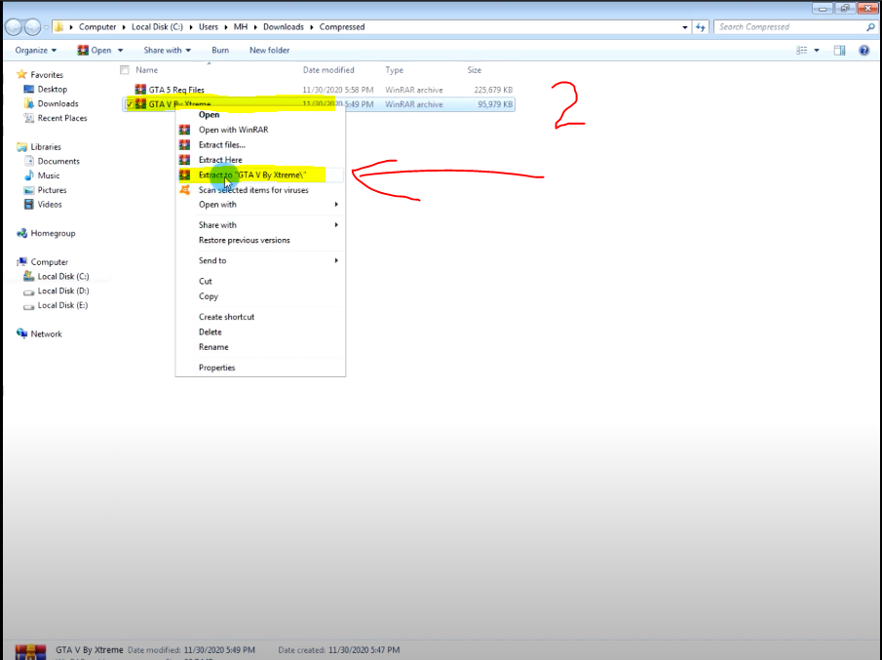The width and height of the screenshot is (882, 660).
Task: Expand the Share with context submenu
Action: 260,225
